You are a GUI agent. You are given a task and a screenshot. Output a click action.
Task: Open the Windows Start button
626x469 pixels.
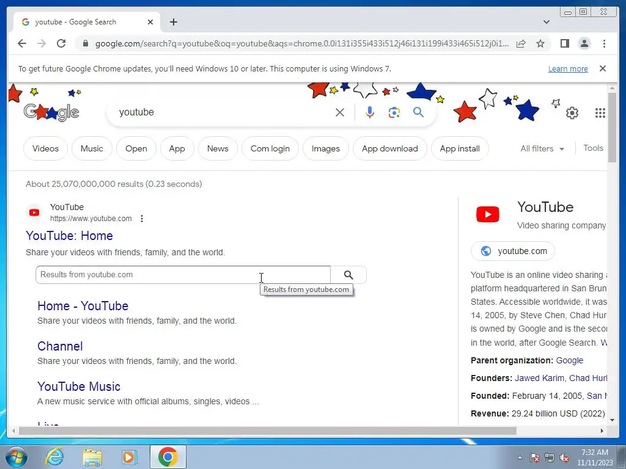click(16, 457)
